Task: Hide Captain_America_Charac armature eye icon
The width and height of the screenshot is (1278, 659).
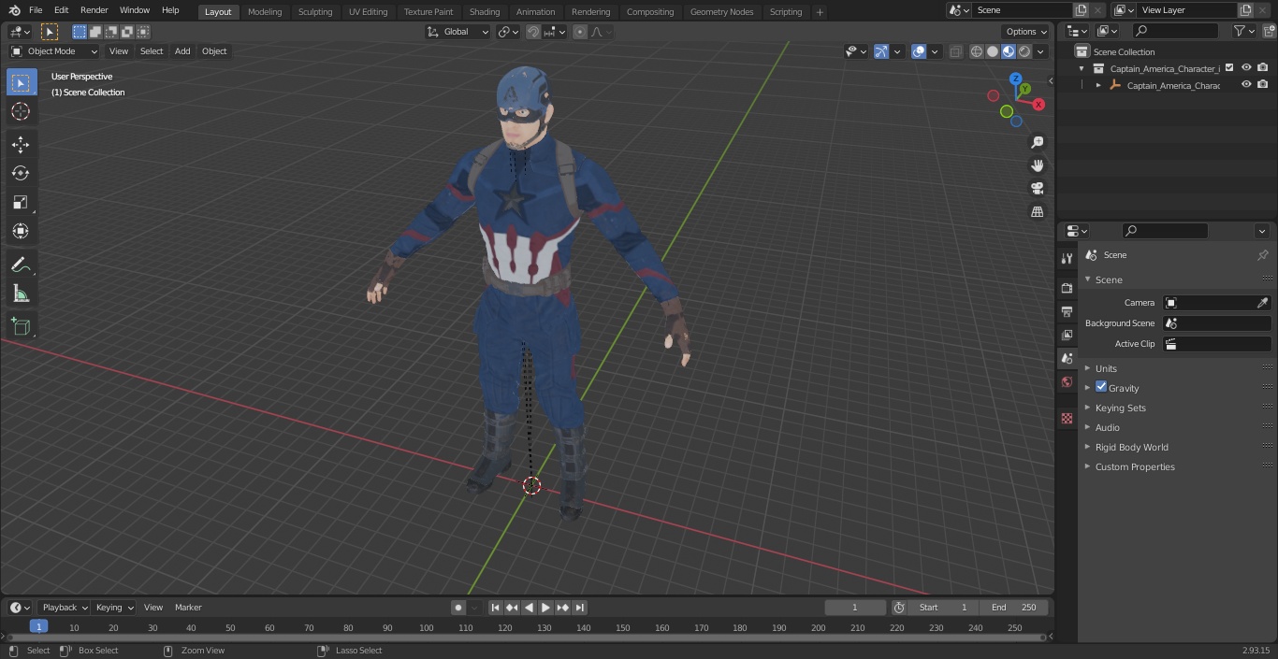Action: (x=1246, y=84)
